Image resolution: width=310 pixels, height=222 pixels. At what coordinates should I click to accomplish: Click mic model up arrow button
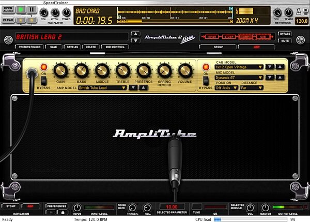click(x=280, y=78)
